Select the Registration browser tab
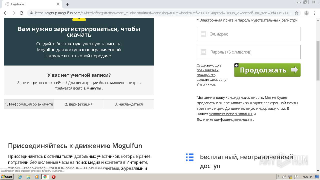Image resolution: width=320 pixels, height=180 pixels. [32, 4]
